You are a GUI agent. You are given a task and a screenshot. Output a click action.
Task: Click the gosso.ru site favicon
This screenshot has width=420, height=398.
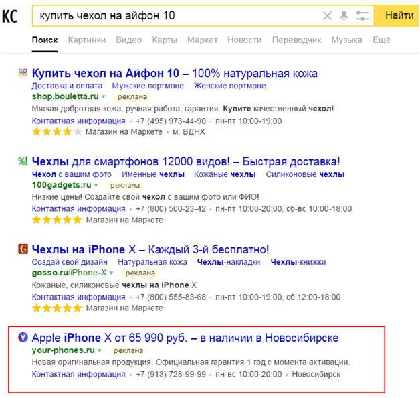click(x=23, y=249)
